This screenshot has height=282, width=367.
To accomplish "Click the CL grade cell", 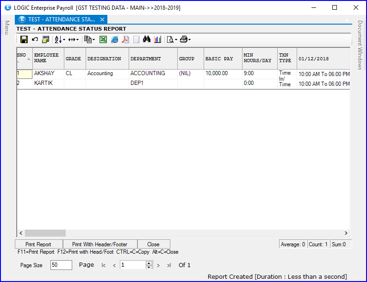I will [75, 74].
